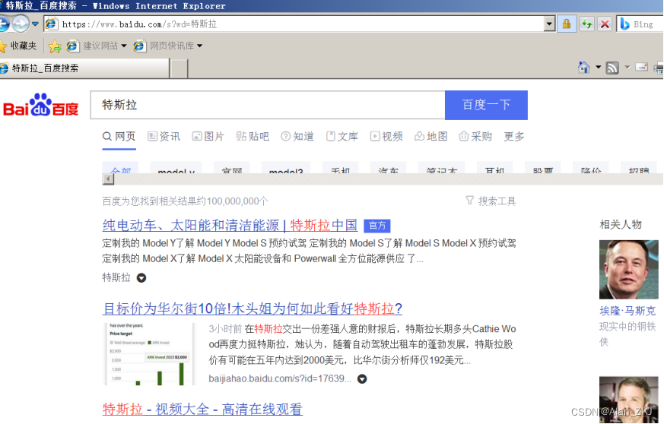
Task: Select the 网页 search tab
Action: click(x=119, y=136)
